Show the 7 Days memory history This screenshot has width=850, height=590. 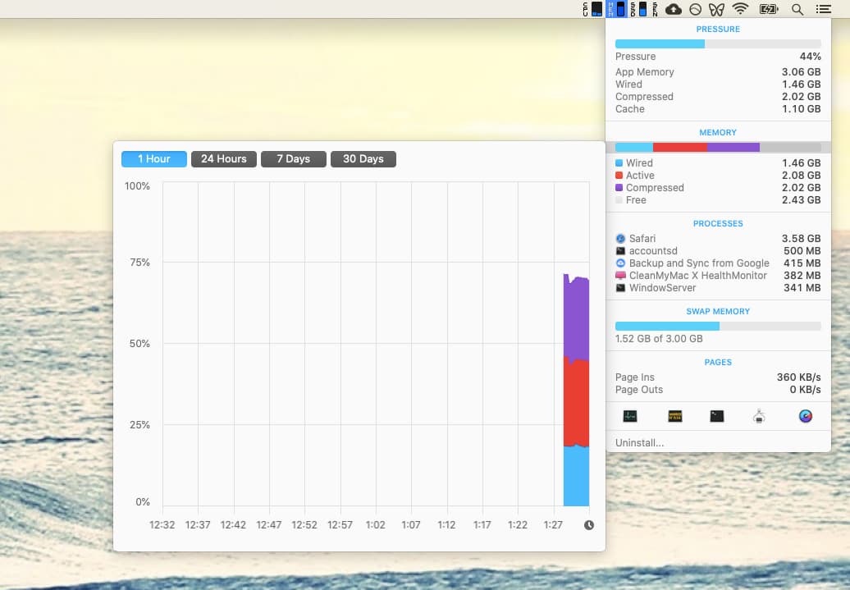[293, 159]
